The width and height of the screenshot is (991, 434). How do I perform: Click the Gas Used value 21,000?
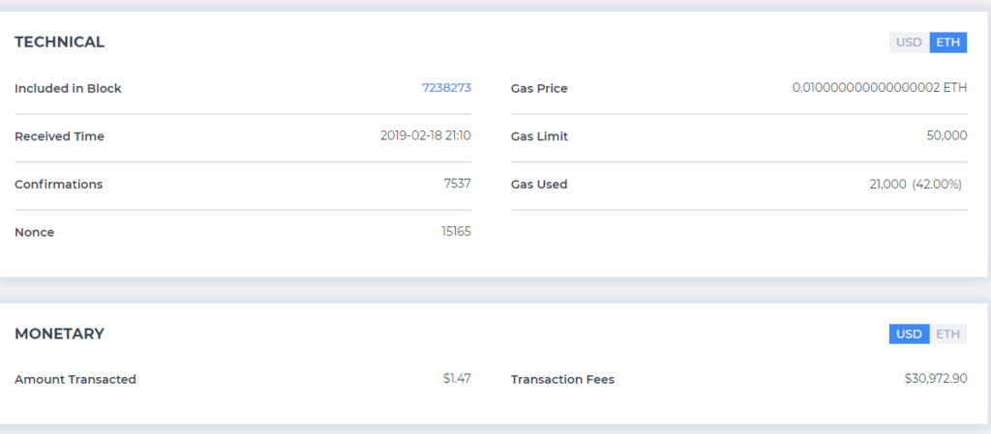coord(887,184)
